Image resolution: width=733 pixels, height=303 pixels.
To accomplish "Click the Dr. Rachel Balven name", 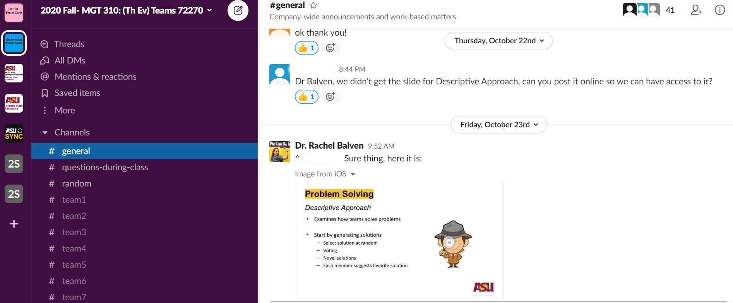I will tap(329, 146).
